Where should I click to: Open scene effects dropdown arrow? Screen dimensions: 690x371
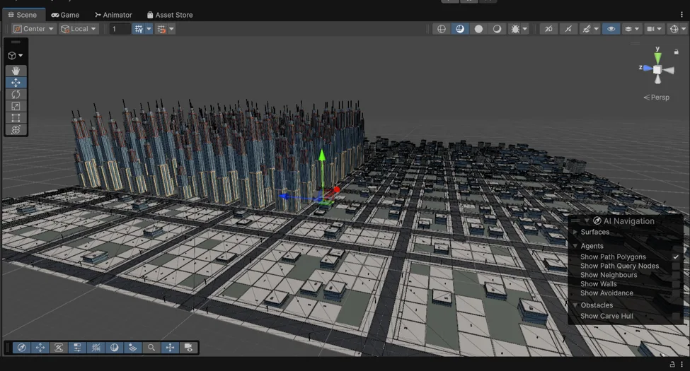(597, 29)
